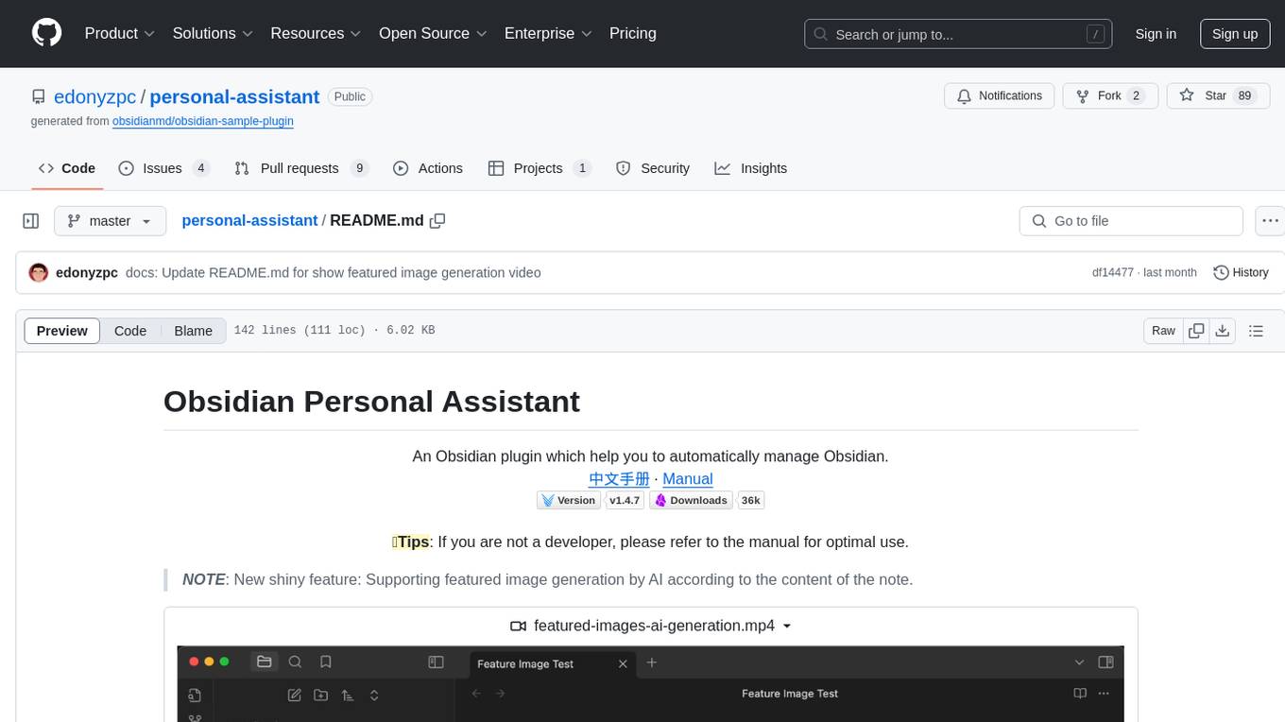The height and width of the screenshot is (722, 1285).
Task: Star the repository
Action: (x=1218, y=95)
